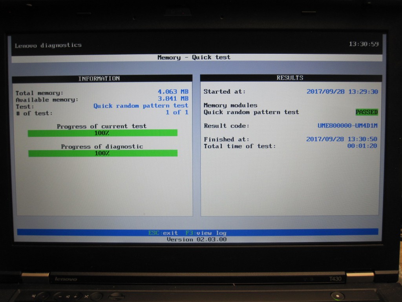Viewport: 402px width, 302px height.
Task: Click the green PASSED status badge
Action: 367,112
